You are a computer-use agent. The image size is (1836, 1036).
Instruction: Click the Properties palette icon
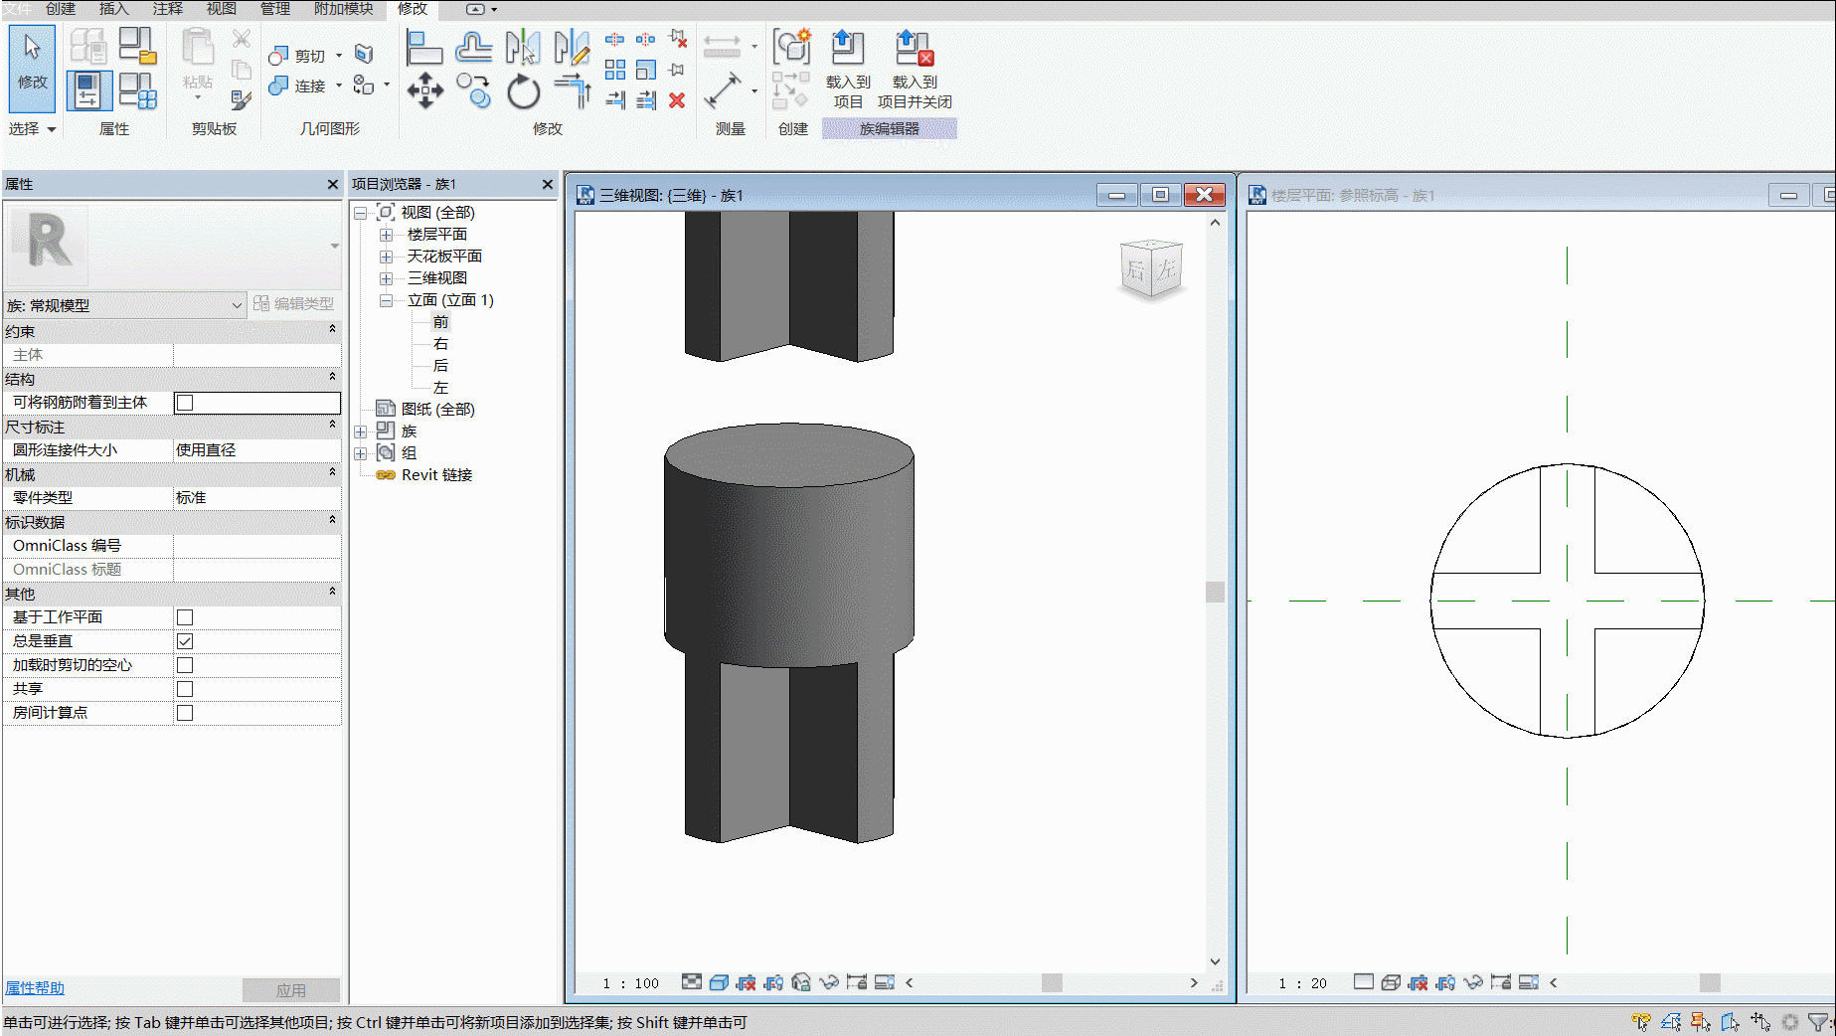pos(88,91)
